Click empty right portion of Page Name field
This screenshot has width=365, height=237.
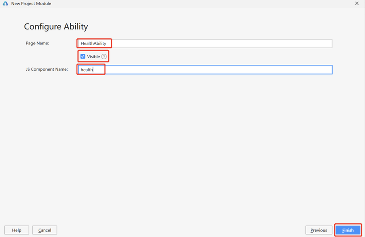tap(221, 44)
